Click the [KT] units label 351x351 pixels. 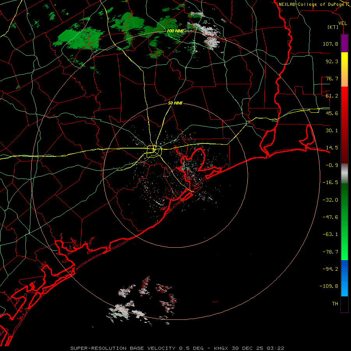click(333, 27)
